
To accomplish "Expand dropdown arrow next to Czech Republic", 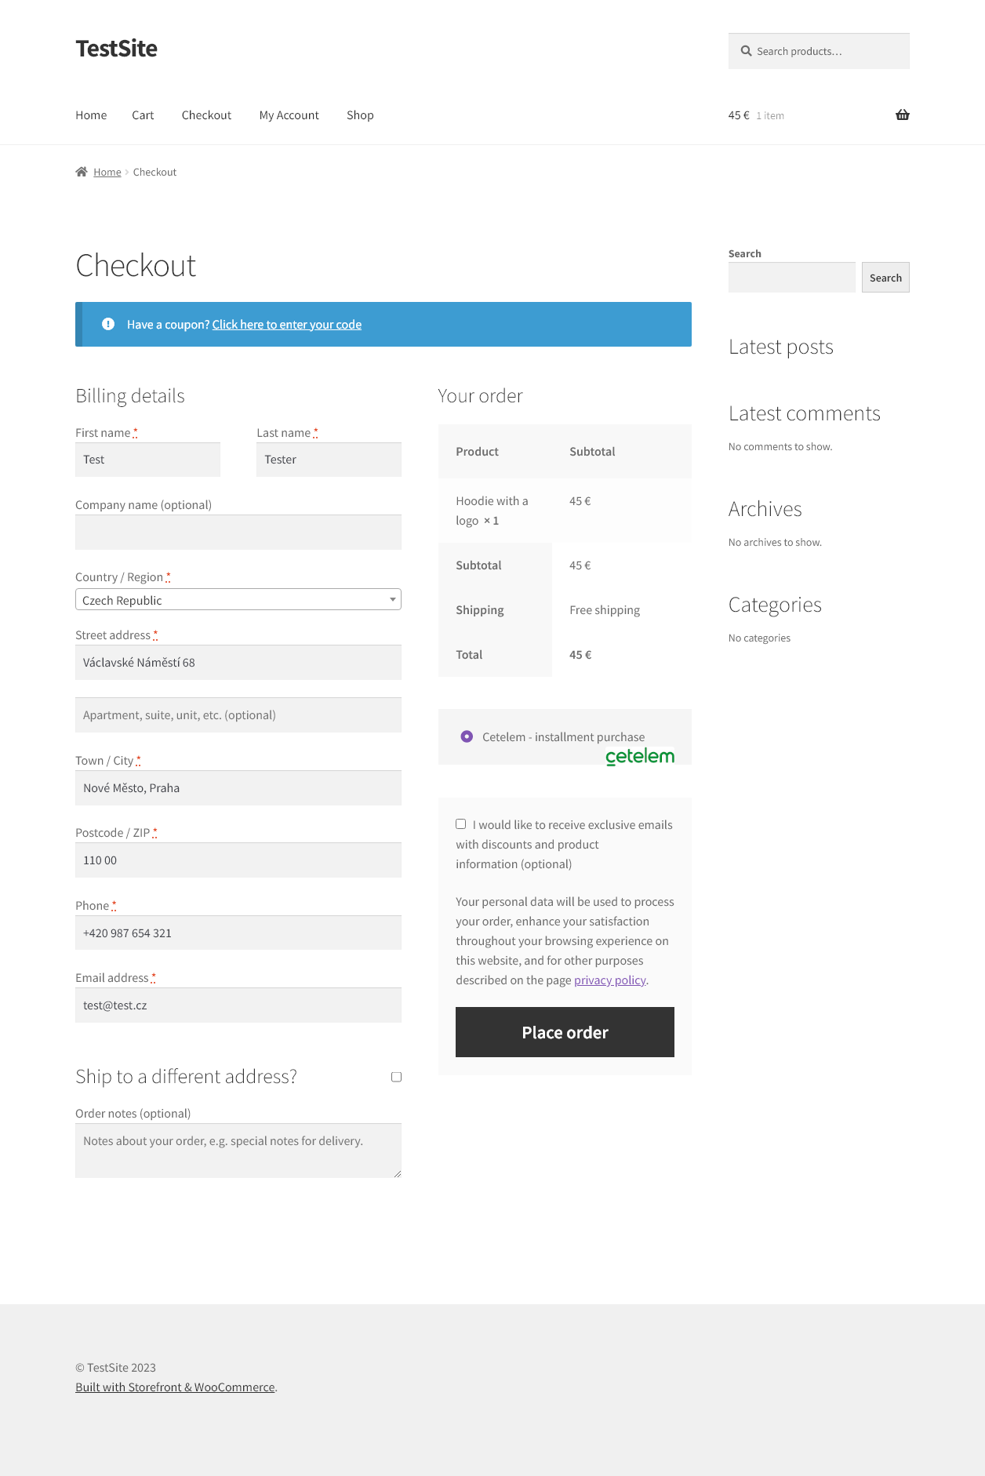I will coord(393,599).
